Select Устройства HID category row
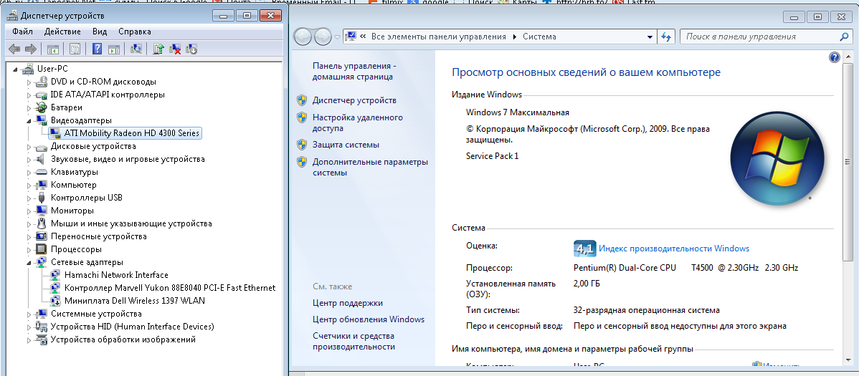This screenshot has width=859, height=376. 132,327
